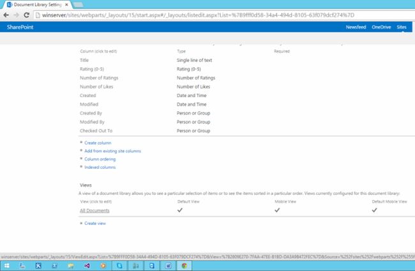Open the All Documents view
This screenshot has height=271, width=415.
click(94, 211)
